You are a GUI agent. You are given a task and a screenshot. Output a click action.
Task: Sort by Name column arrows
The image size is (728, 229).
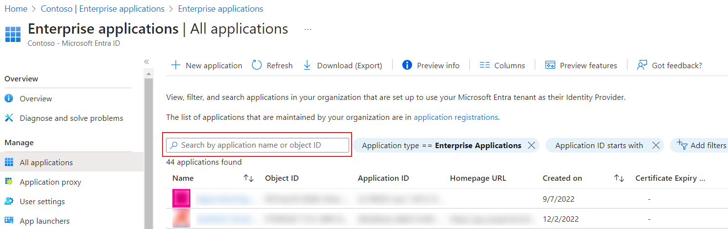249,178
